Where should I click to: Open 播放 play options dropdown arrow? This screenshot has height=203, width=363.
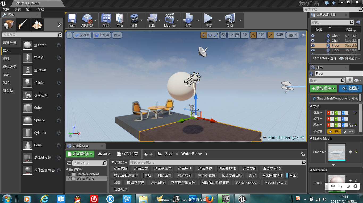(x=220, y=20)
